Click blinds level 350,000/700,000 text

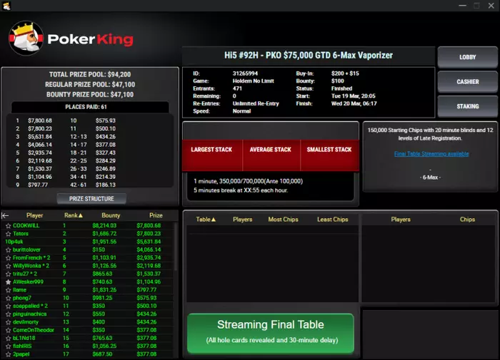[248, 181]
